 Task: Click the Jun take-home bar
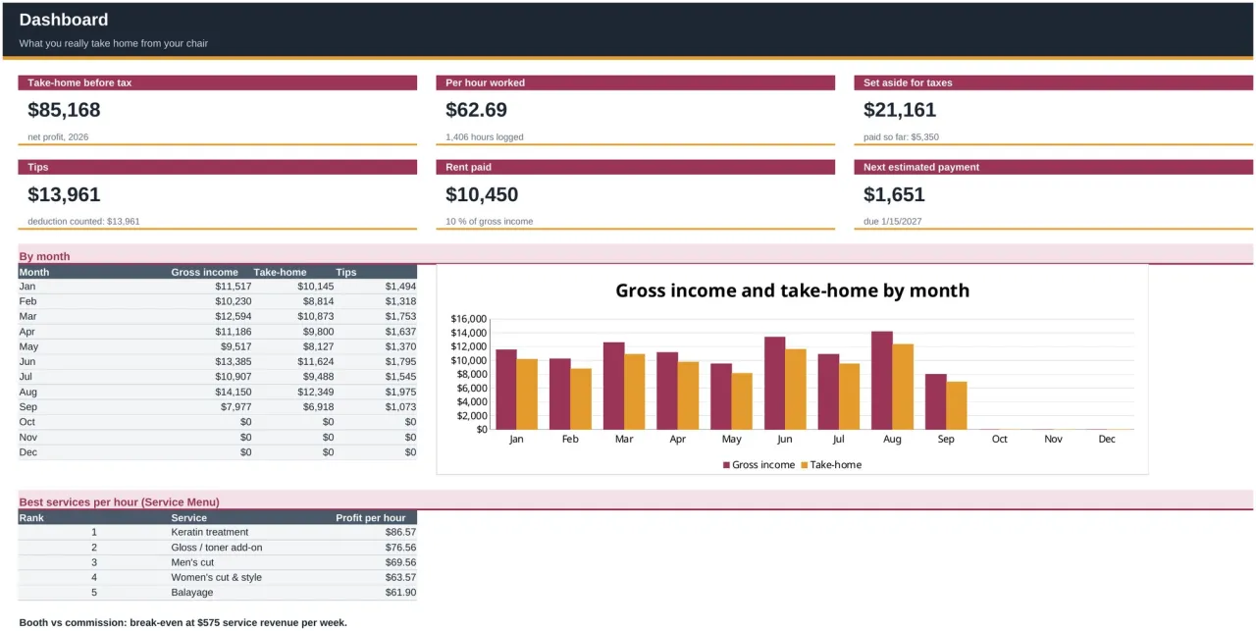[796, 390]
